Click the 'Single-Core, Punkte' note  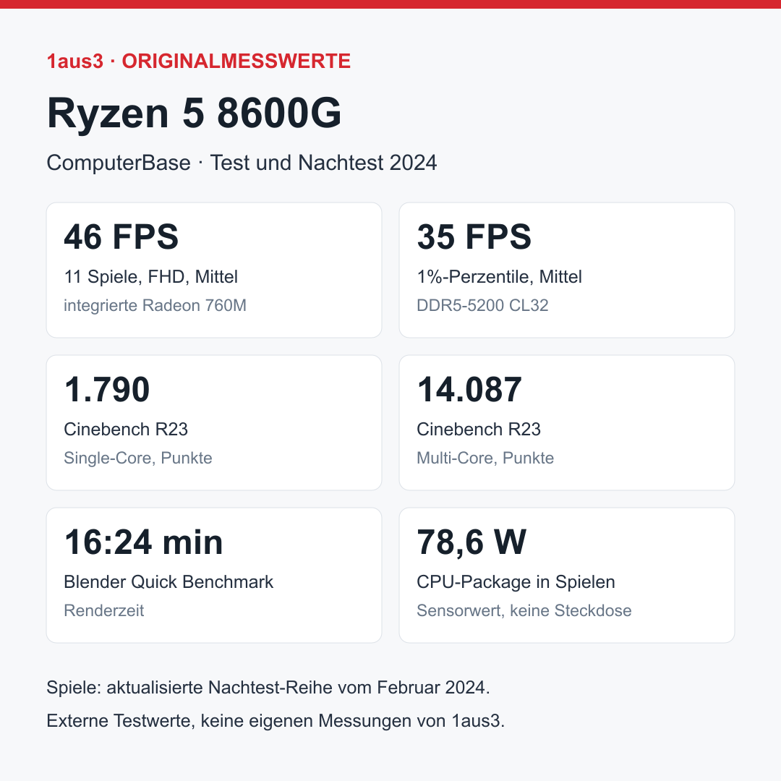[x=138, y=458]
